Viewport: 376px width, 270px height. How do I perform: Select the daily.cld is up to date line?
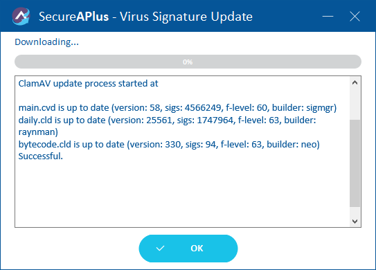click(x=167, y=120)
